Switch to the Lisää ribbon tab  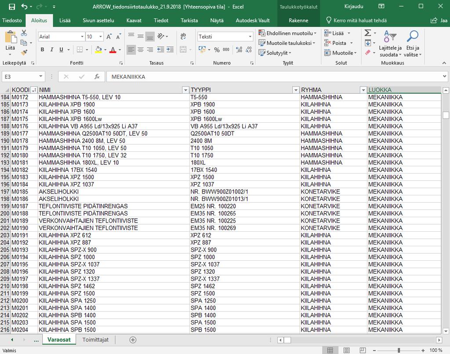[x=65, y=20]
